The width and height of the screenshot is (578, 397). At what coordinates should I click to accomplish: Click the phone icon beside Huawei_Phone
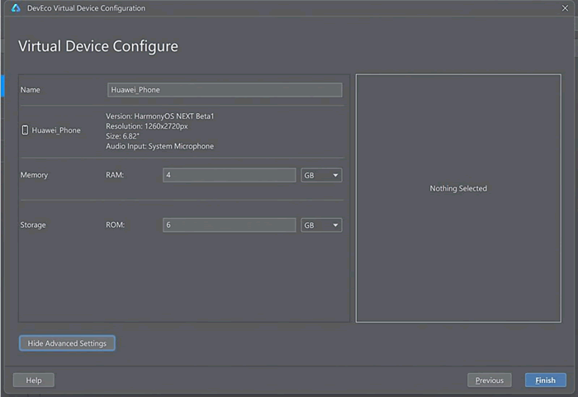click(25, 130)
